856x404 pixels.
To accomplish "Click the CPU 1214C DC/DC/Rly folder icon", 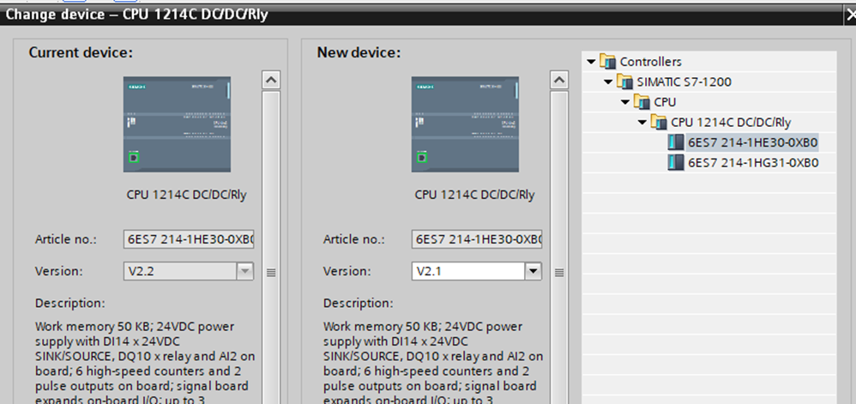I will point(659,122).
